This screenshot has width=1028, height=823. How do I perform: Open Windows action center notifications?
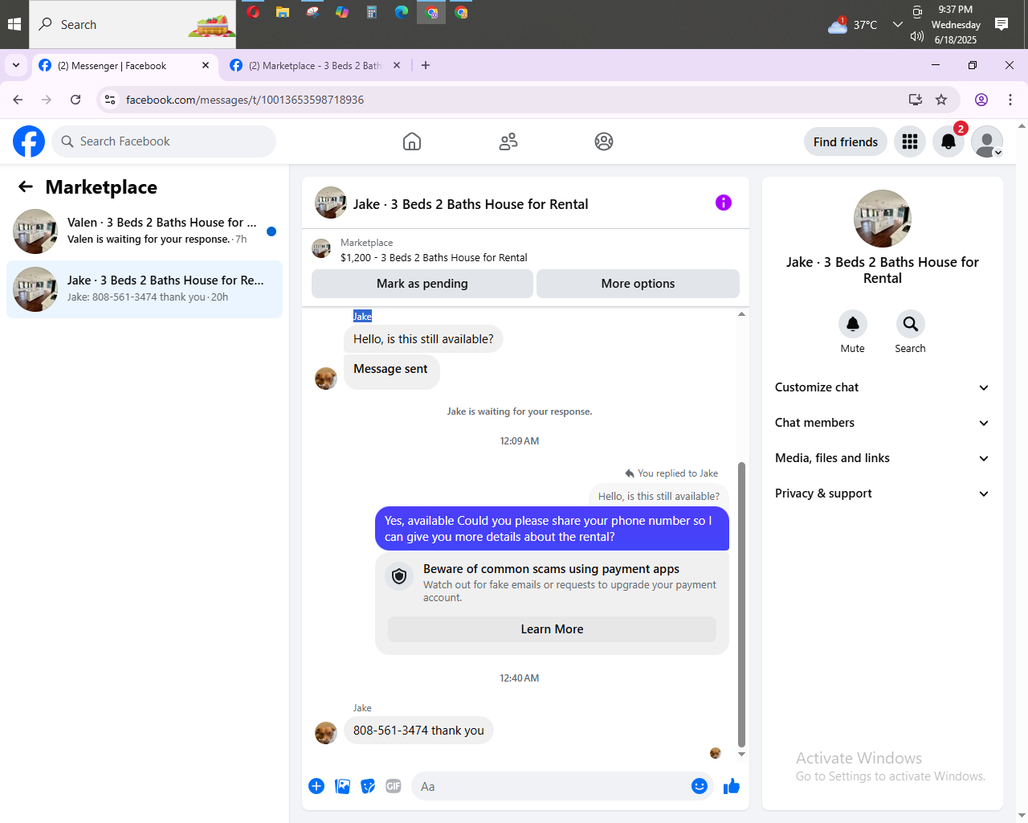[x=1001, y=24]
